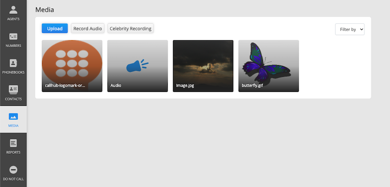Click the CONTACTS label in the sidebar

tap(13, 99)
